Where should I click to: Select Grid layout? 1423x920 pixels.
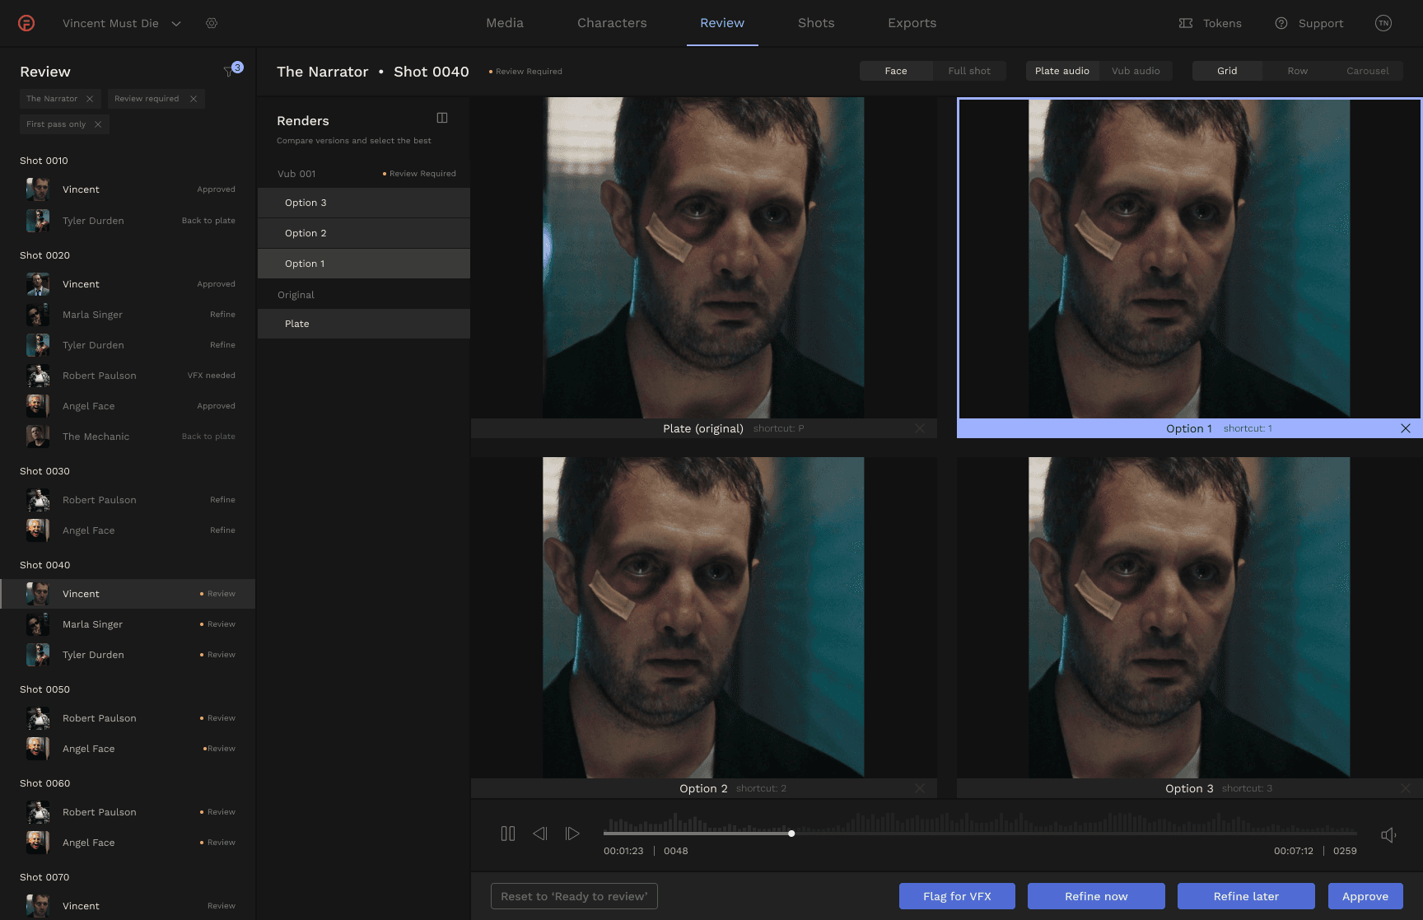(x=1227, y=71)
